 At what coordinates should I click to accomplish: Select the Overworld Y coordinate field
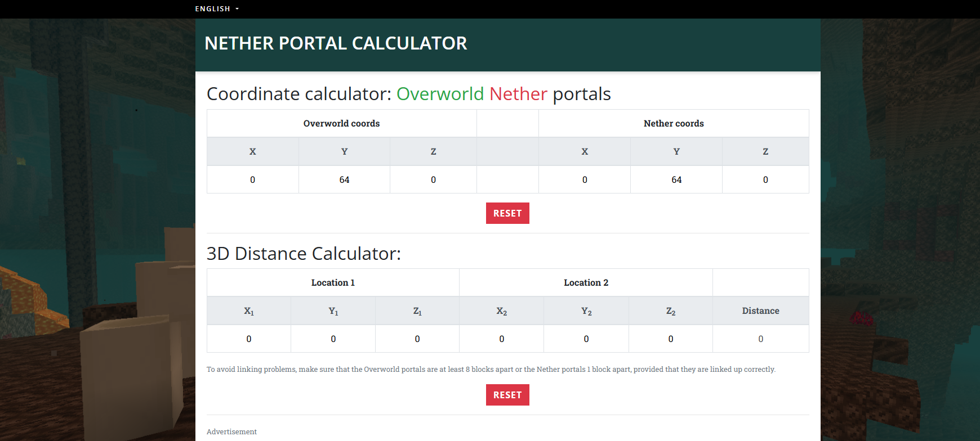click(x=344, y=179)
